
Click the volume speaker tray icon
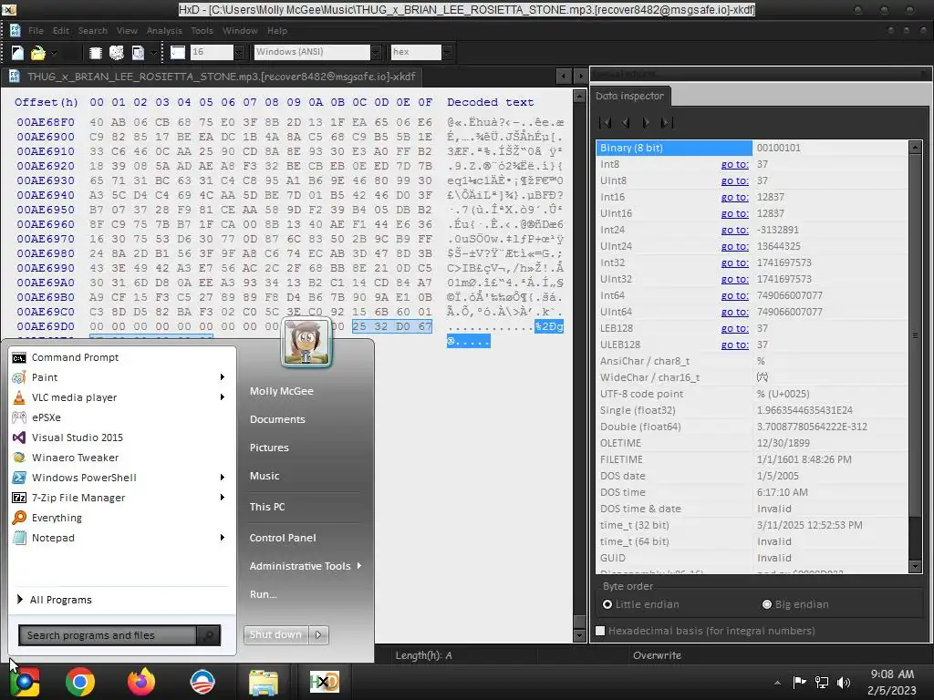tap(844, 682)
